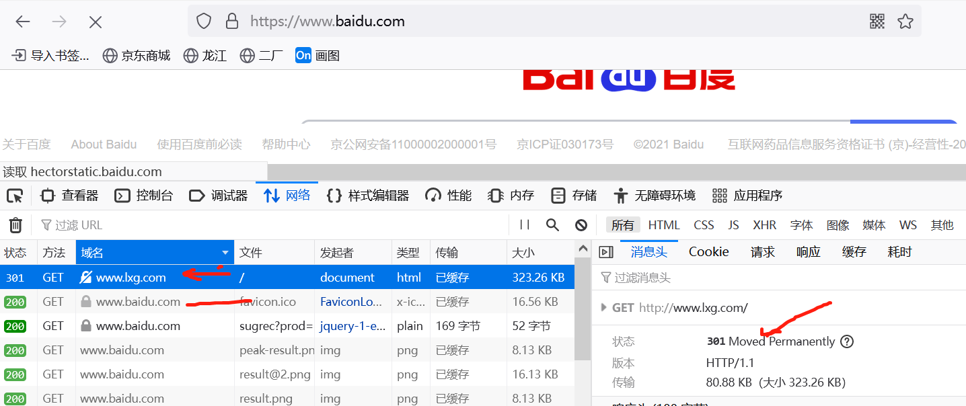This screenshot has height=406, width=966.
Task: Click the 过滤消息头 header filter field
Action: (x=779, y=278)
